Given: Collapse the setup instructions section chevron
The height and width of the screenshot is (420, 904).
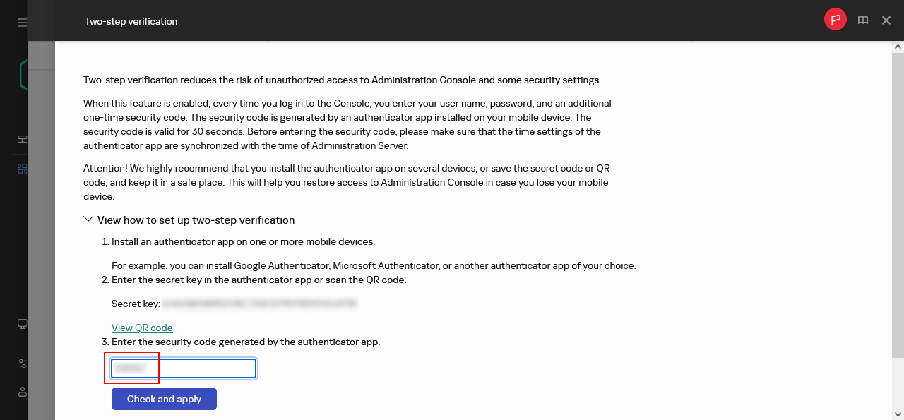Looking at the screenshot, I should point(88,218).
